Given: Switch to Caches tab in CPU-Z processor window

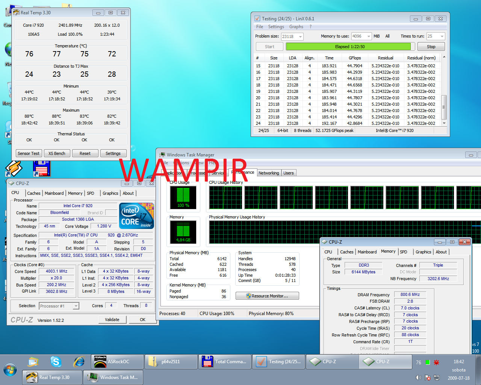Looking at the screenshot, I should click(x=33, y=193).
